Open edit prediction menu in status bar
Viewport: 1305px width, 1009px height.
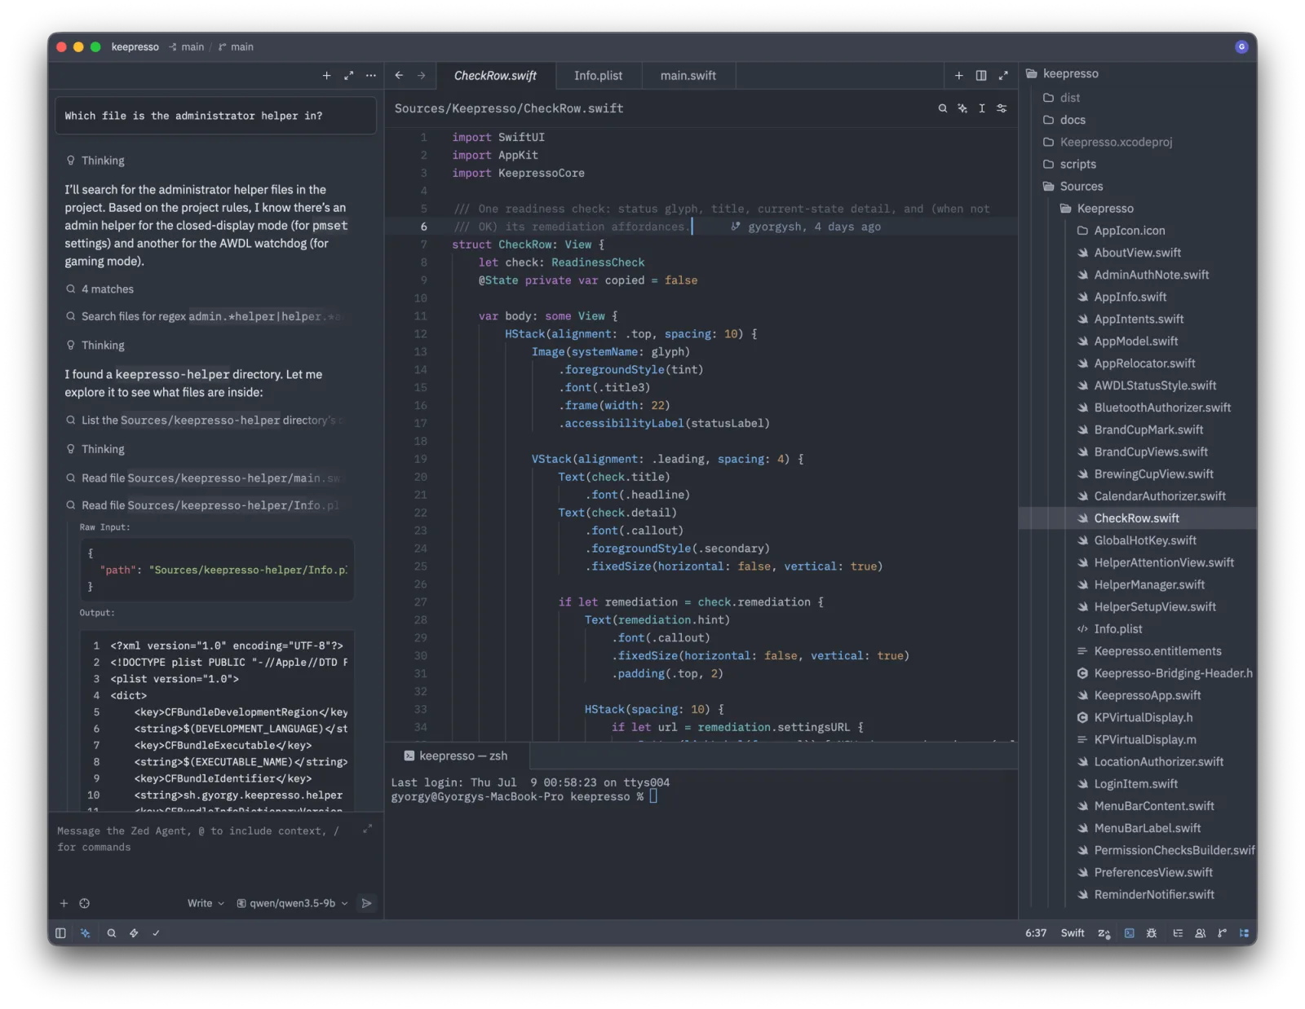click(x=1104, y=933)
